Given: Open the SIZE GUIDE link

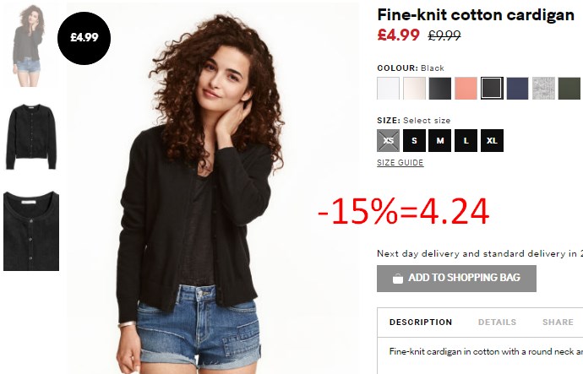Looking at the screenshot, I should (400, 163).
